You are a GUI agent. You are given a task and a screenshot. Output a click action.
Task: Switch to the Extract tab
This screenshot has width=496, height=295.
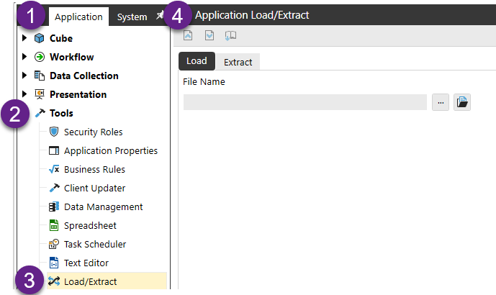(x=238, y=62)
